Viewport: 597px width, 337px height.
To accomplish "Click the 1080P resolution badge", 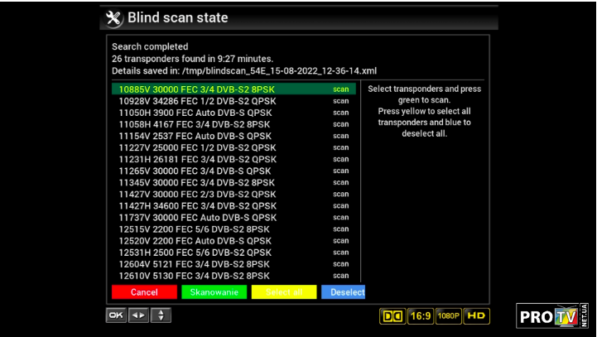I will pos(449,315).
